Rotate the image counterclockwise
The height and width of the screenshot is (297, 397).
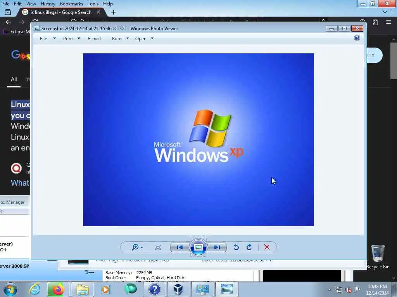click(236, 247)
